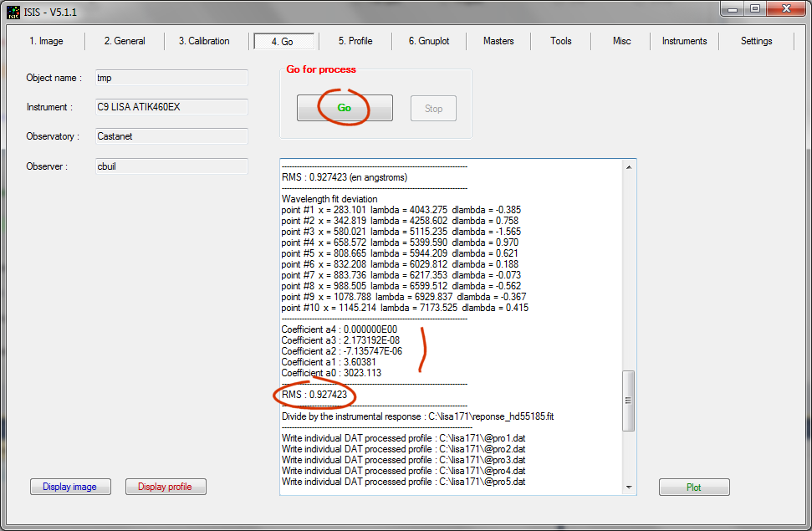Click the log scrollbar up arrow
The image size is (812, 531).
point(629,166)
